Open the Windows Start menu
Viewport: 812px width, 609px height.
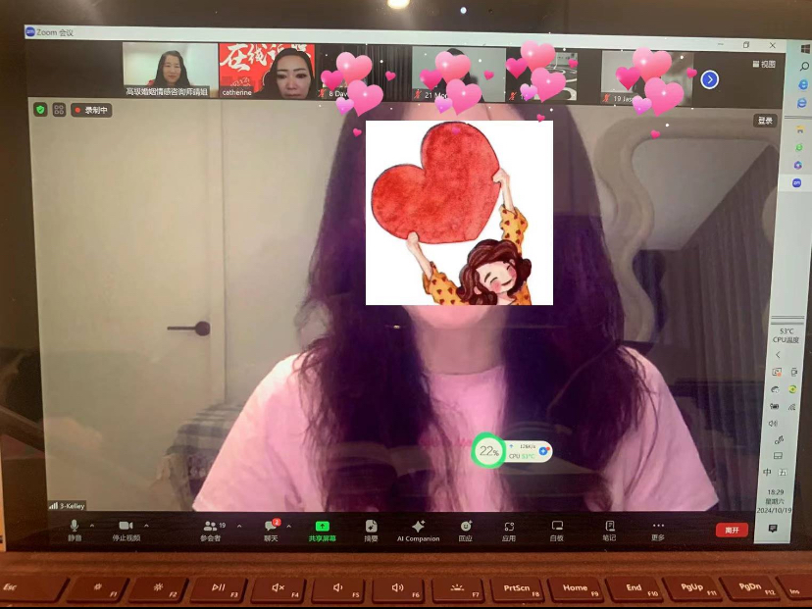tap(805, 49)
